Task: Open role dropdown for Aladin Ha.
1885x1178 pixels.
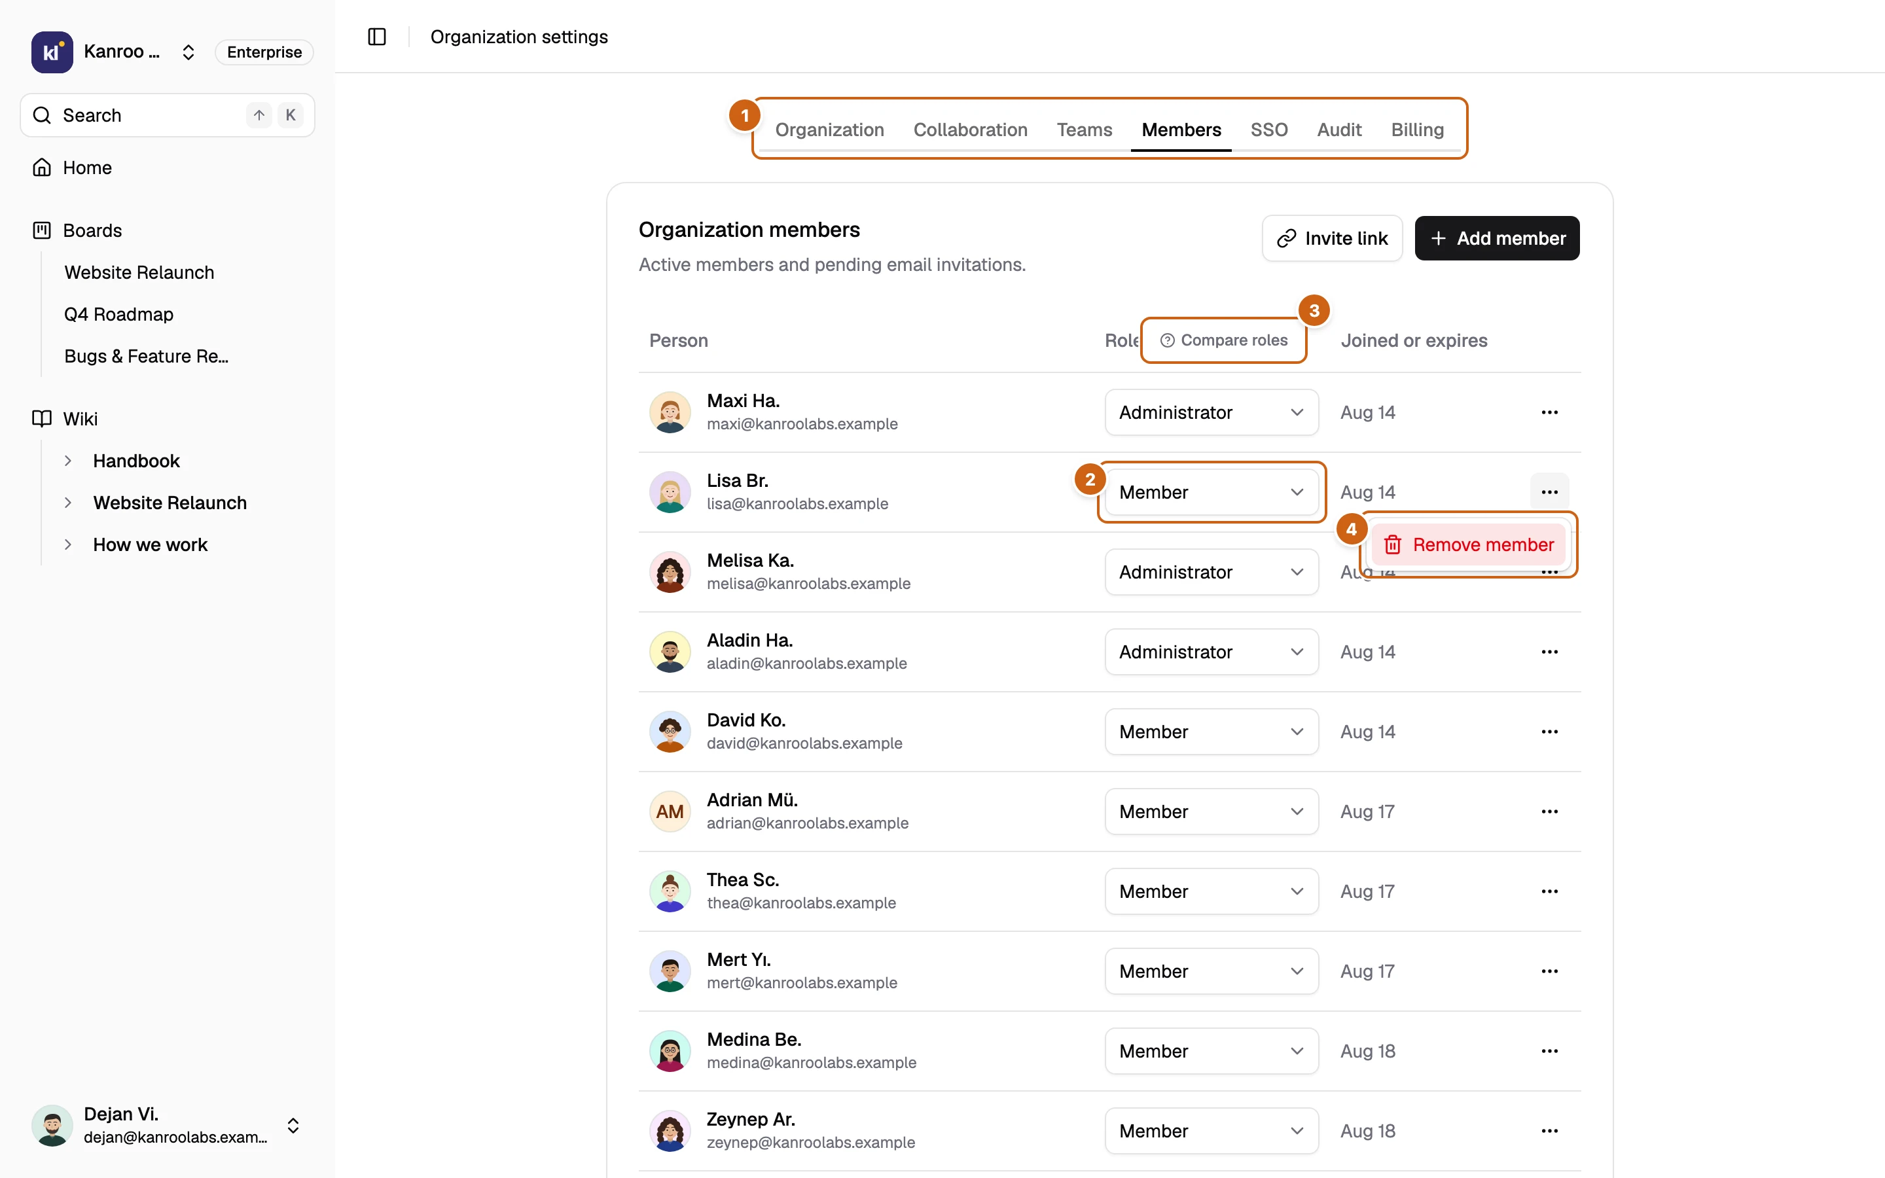Action: (1212, 652)
